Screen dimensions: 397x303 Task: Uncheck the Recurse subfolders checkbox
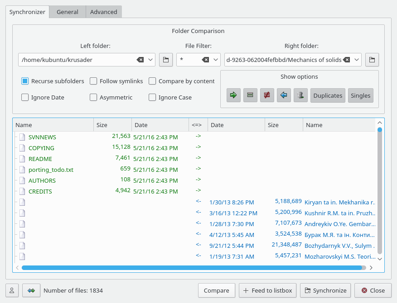[x=25, y=81]
